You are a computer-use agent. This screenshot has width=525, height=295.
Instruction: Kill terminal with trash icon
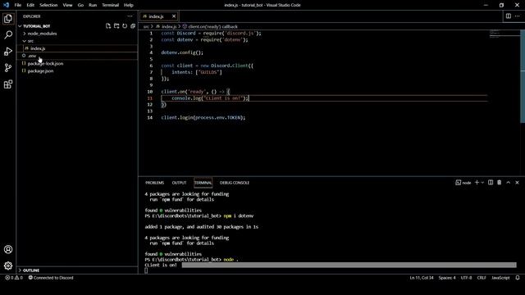500,182
